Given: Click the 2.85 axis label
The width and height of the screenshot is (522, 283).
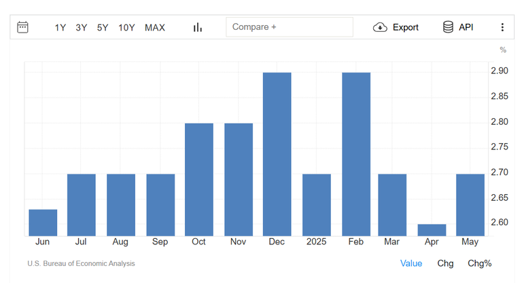Looking at the screenshot, I should click(x=500, y=96).
